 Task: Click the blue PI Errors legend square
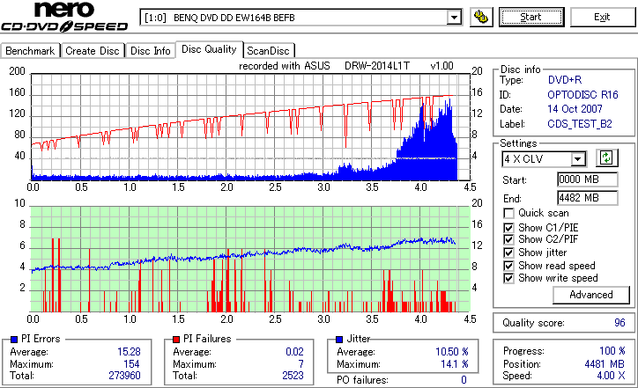coord(14,340)
